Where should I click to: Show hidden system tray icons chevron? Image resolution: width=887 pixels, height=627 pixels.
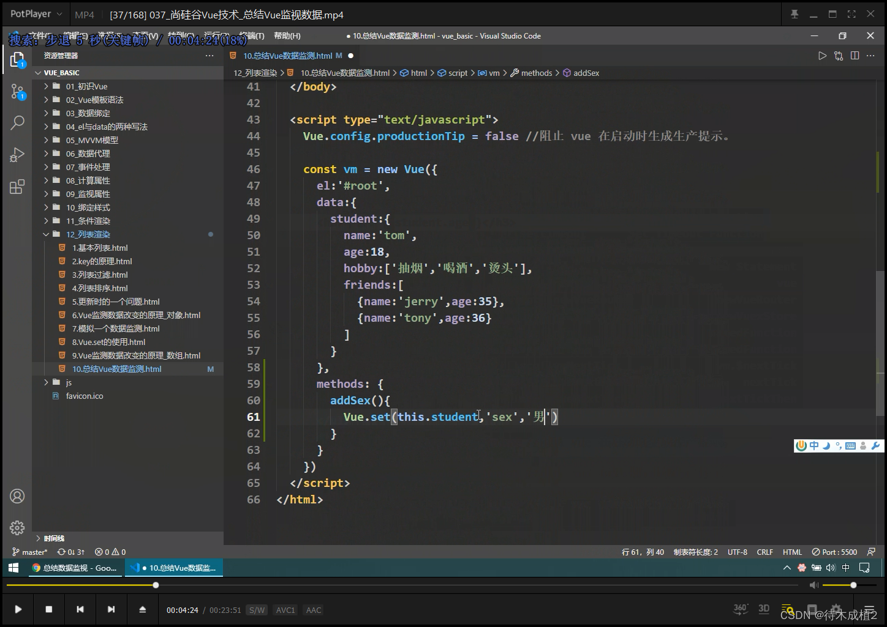[787, 568]
